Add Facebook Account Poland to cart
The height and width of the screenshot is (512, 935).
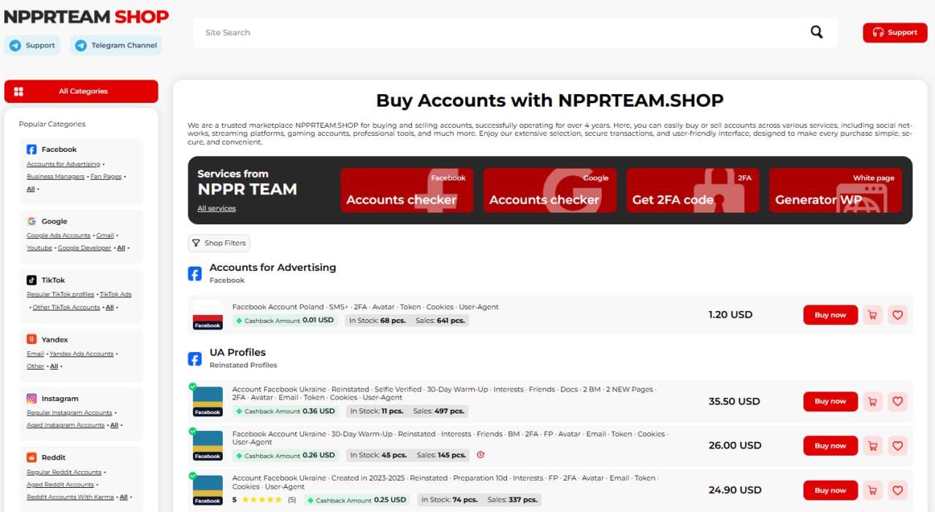click(x=871, y=315)
